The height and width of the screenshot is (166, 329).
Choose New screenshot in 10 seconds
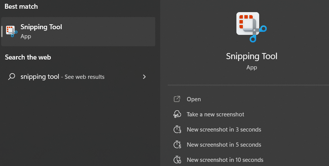225,160
